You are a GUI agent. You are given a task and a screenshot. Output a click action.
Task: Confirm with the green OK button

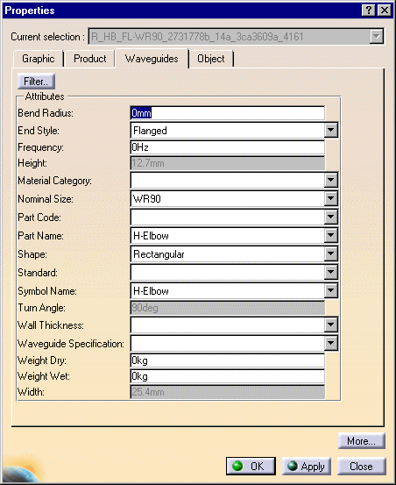tap(251, 466)
